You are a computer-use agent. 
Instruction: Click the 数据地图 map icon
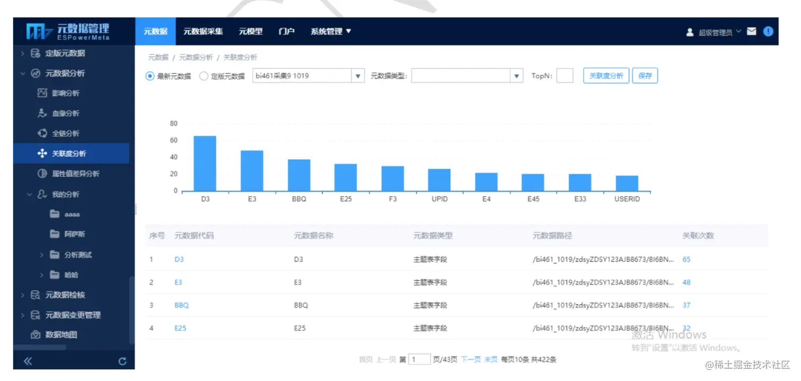point(35,335)
